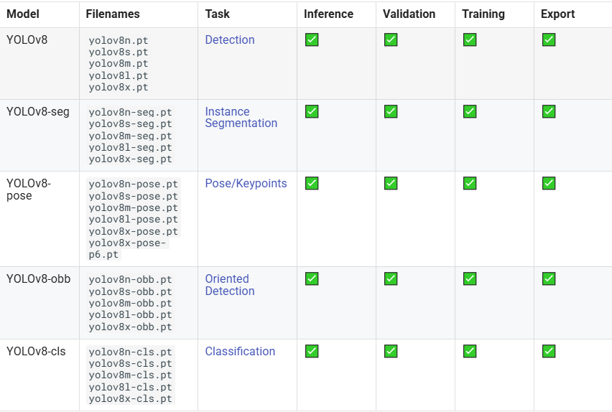Click the Validation column header

tap(409, 14)
